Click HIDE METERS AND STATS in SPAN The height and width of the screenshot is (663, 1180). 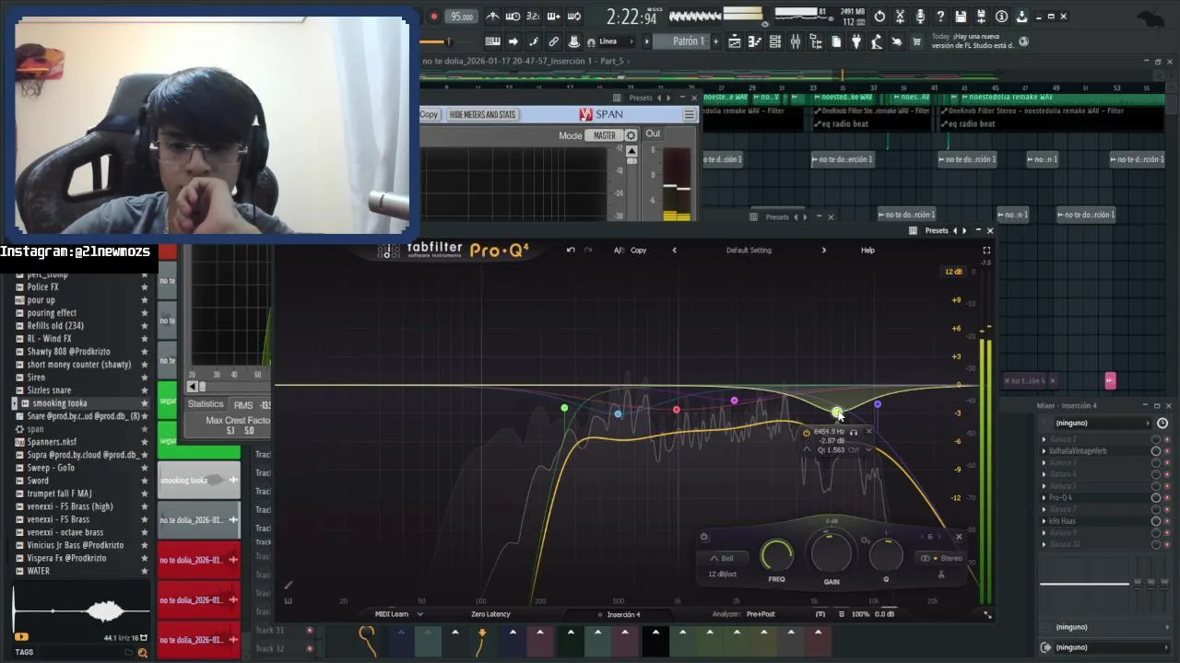coord(482,114)
